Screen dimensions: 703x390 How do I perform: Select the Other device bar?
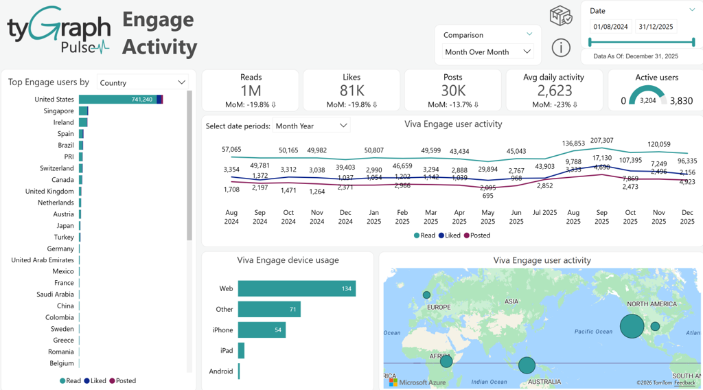tap(269, 309)
